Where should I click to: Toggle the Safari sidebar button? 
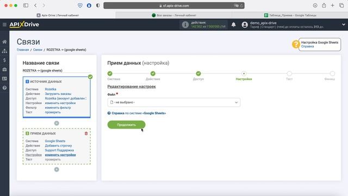26,5
